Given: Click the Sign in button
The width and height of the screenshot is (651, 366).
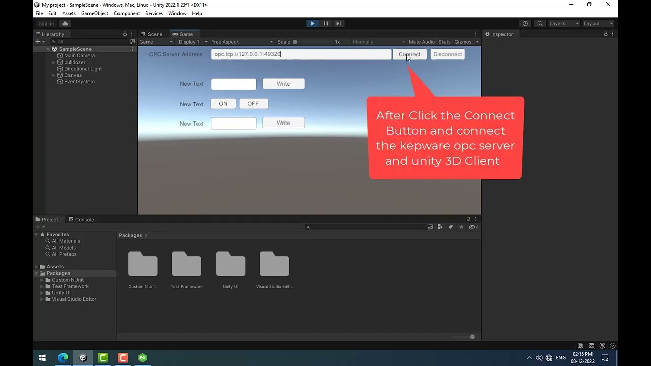Looking at the screenshot, I should 46,23.
